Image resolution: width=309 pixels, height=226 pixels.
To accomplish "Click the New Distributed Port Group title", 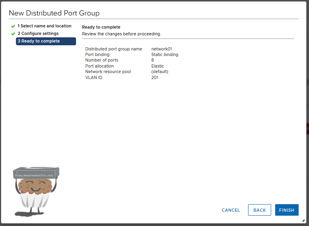I will click(x=54, y=13).
